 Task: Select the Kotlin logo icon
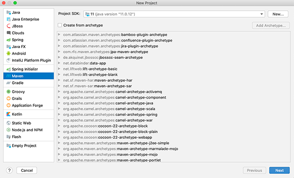click(x=8, y=114)
